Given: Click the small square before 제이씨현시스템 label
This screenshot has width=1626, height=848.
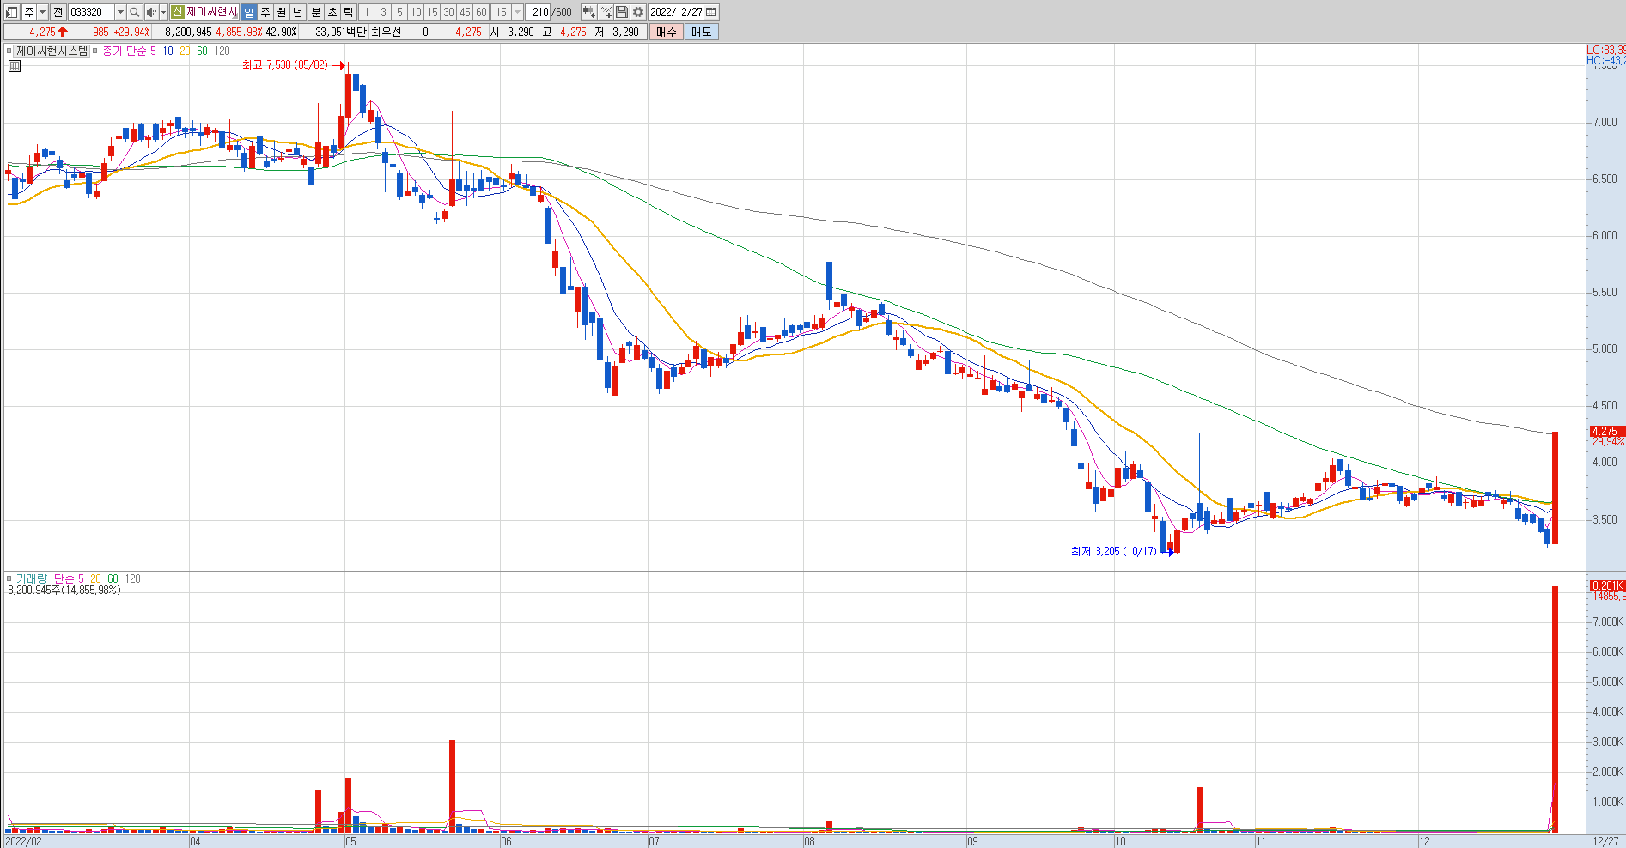Looking at the screenshot, I should [9, 51].
